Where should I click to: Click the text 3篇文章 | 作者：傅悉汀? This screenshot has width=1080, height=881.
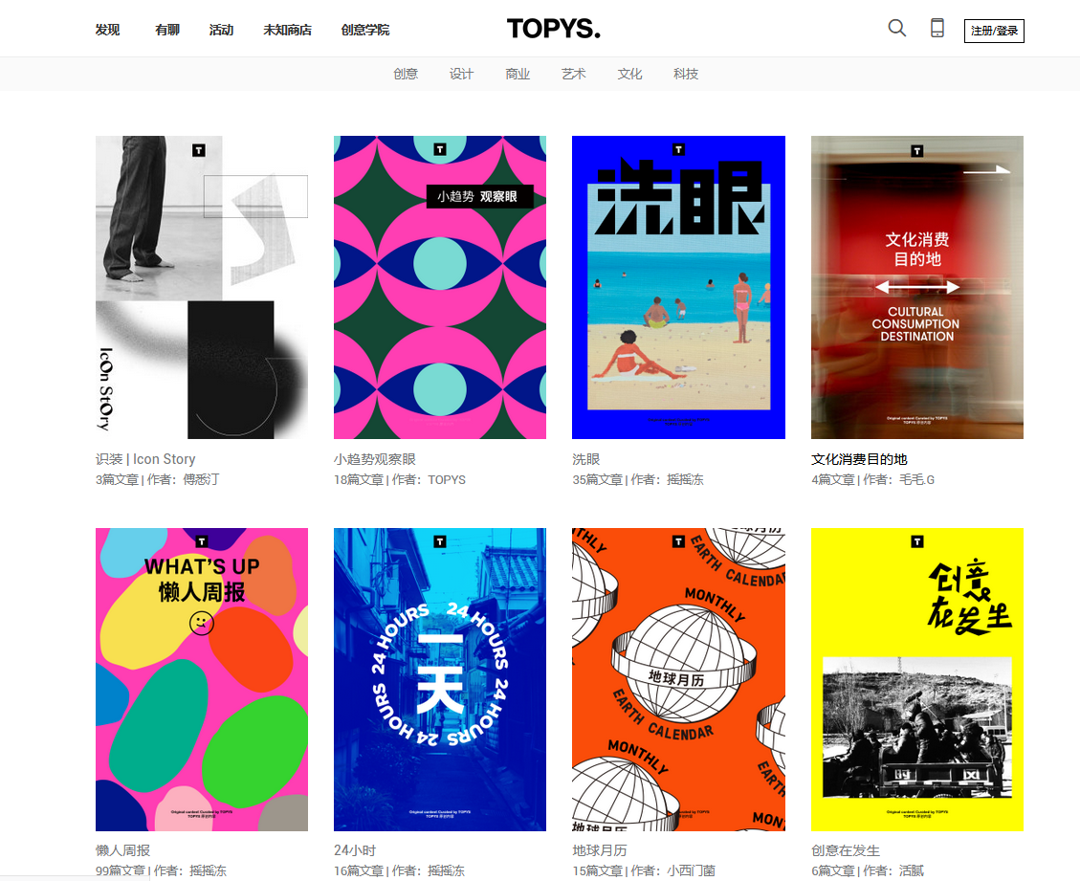[x=157, y=479]
